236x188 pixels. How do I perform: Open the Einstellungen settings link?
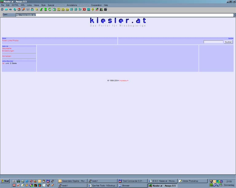(x=8, y=51)
